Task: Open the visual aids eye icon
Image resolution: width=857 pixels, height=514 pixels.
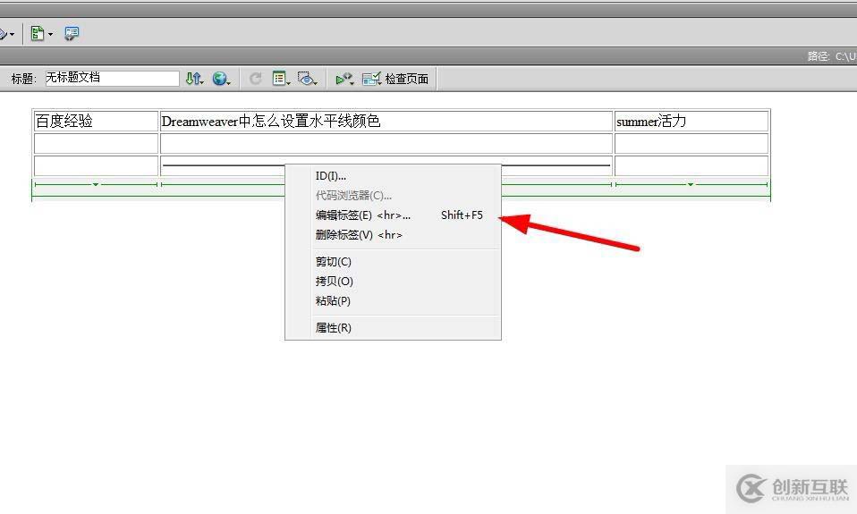Action: pos(307,79)
